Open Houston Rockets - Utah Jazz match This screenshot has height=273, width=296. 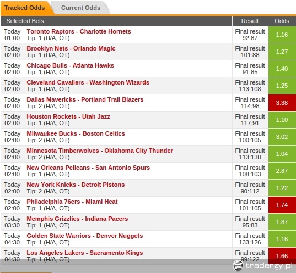click(68, 116)
